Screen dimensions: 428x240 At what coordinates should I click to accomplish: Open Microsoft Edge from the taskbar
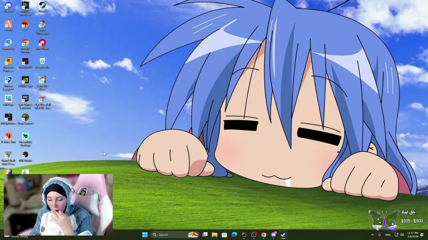click(234, 235)
